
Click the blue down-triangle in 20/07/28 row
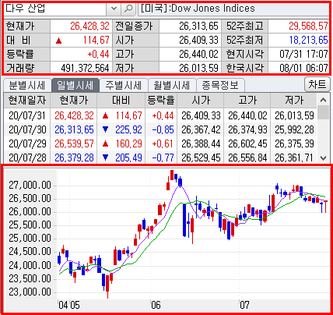106,157
